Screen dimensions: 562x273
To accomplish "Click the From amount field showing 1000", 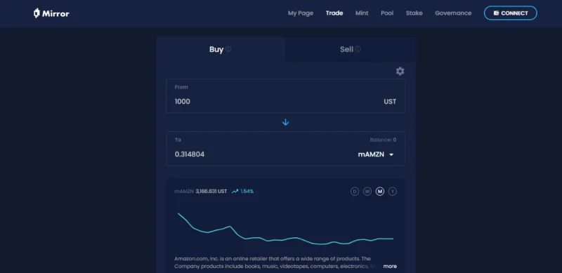I will tap(285, 96).
